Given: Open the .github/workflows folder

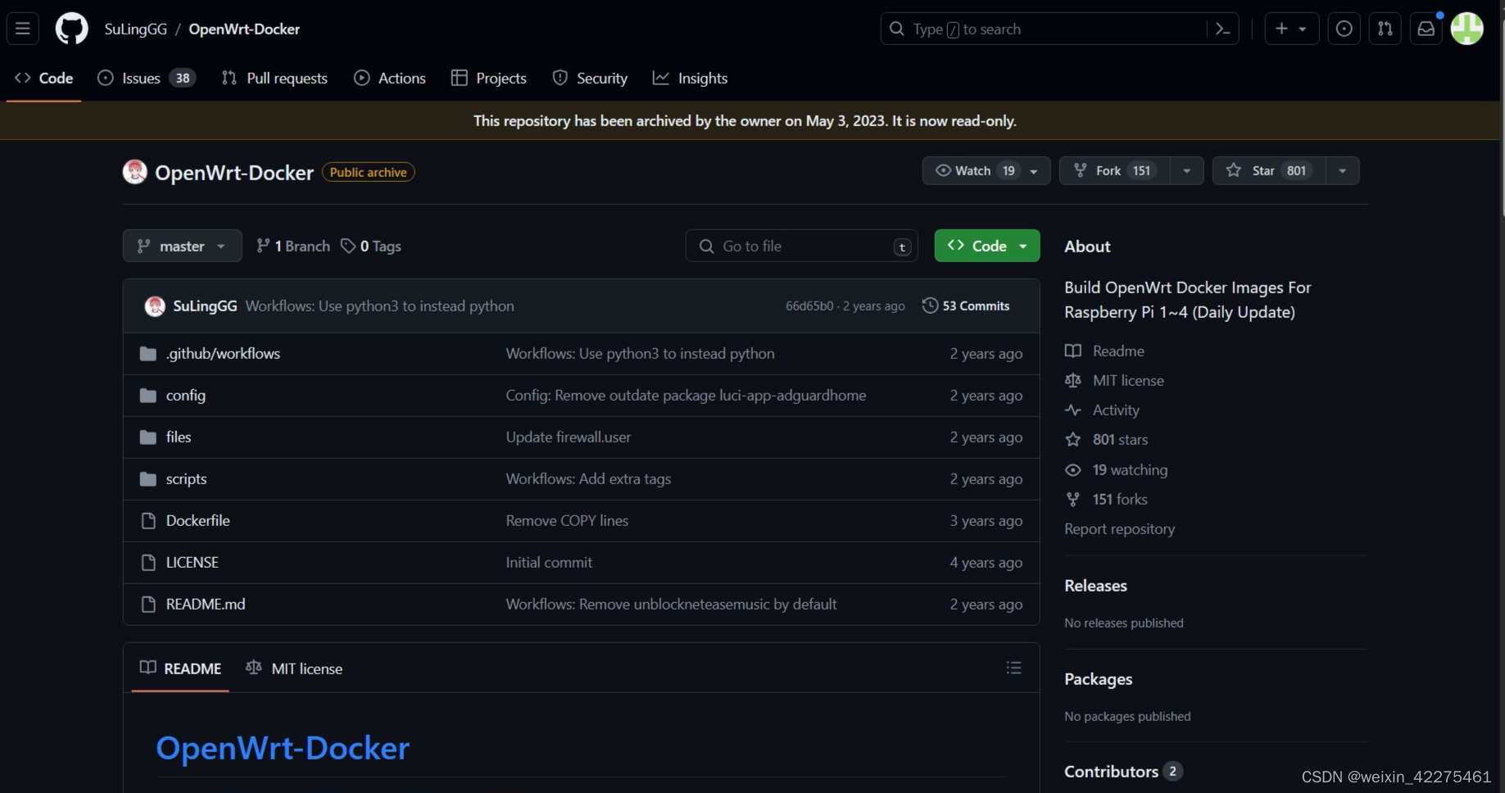Looking at the screenshot, I should point(223,354).
